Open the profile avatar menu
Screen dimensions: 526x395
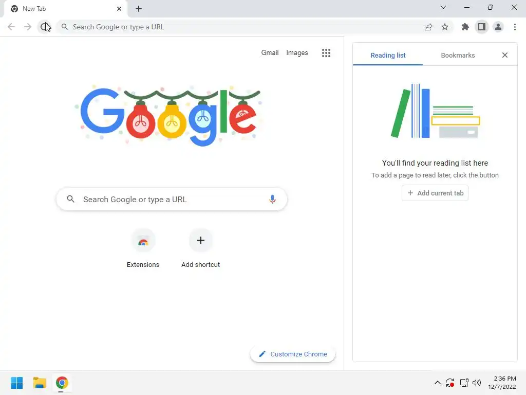coord(498,27)
